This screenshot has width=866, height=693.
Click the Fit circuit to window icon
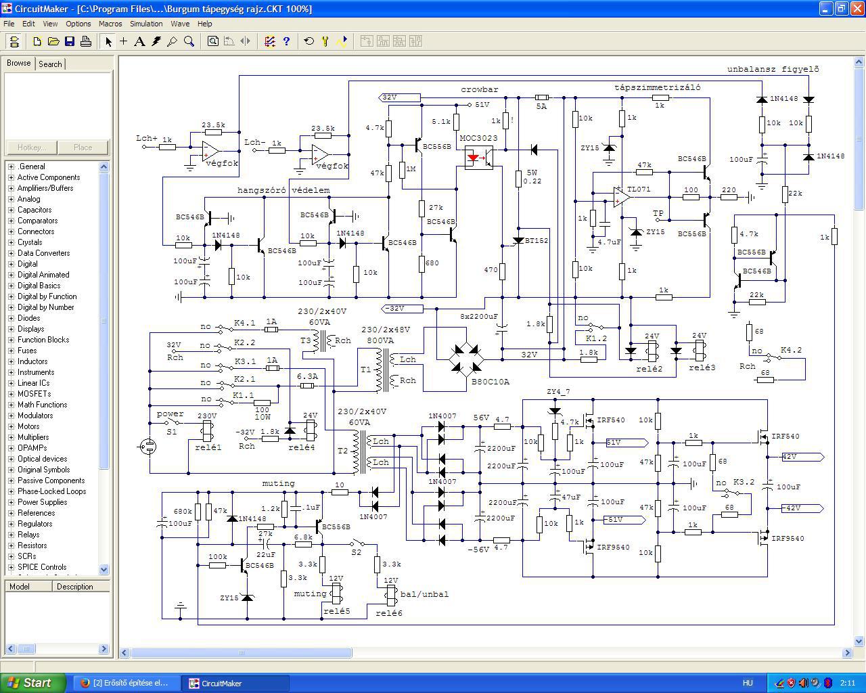click(213, 41)
